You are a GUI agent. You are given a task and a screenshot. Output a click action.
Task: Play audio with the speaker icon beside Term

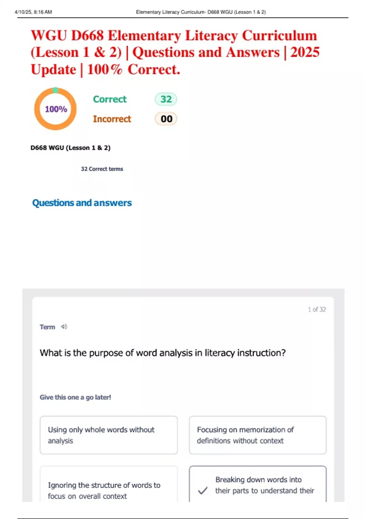[64, 327]
